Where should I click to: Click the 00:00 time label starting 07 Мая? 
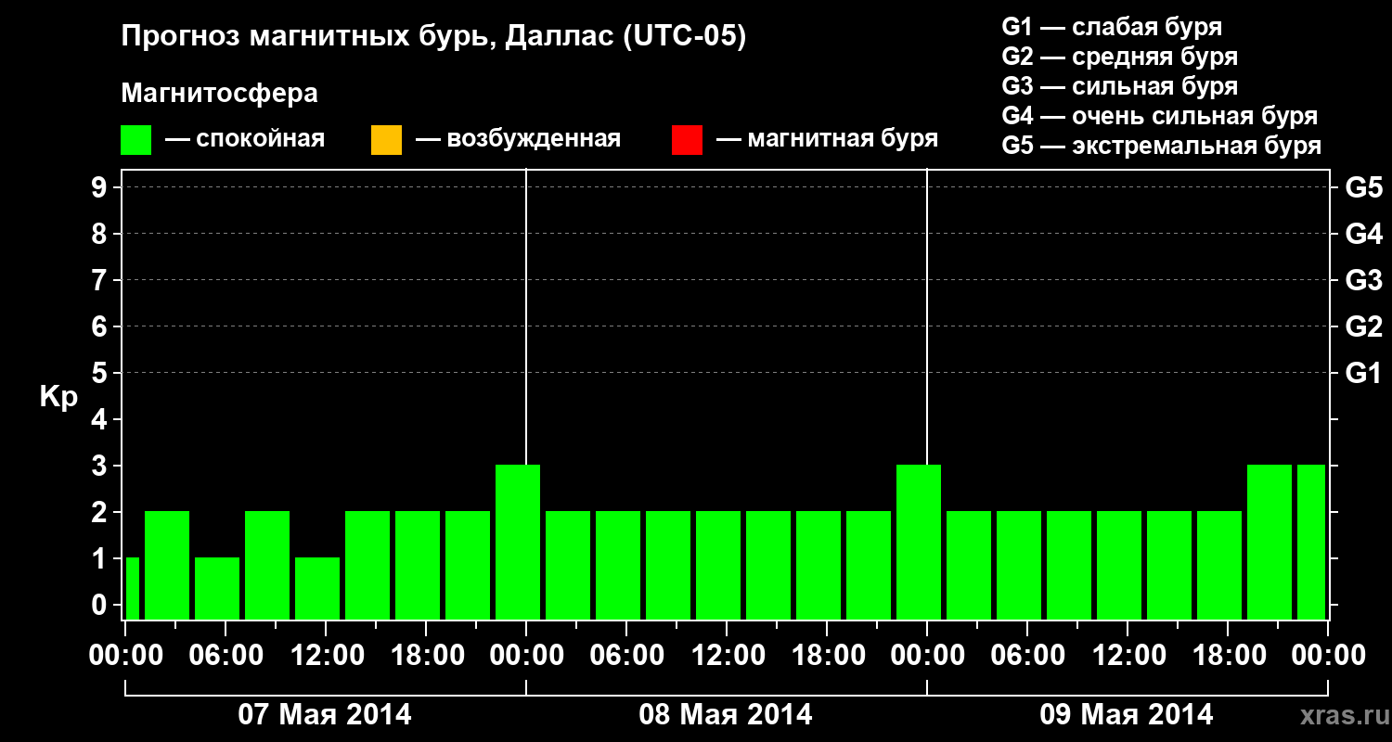[x=125, y=655]
